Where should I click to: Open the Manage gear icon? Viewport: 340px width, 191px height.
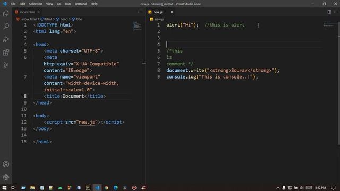6,177
